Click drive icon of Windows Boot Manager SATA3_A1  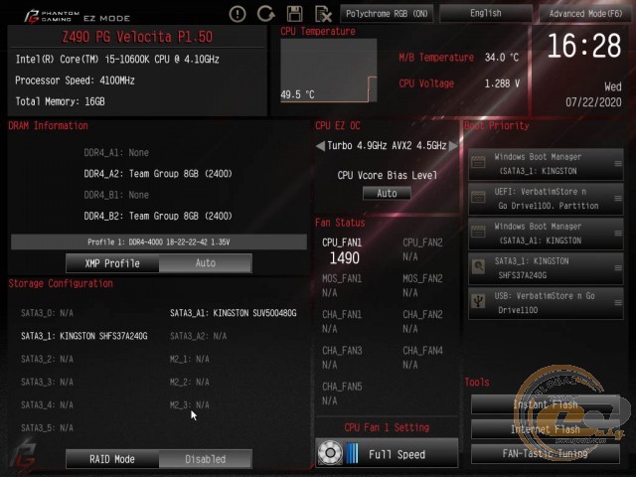(x=478, y=232)
